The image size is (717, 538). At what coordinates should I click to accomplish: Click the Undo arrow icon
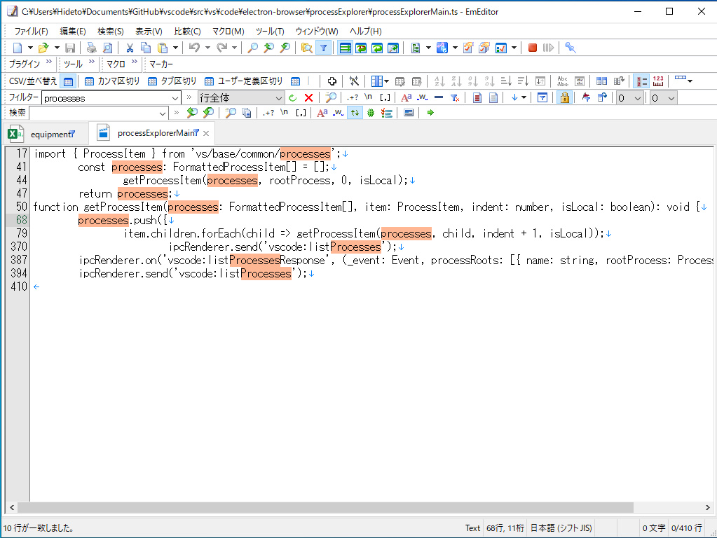point(194,48)
